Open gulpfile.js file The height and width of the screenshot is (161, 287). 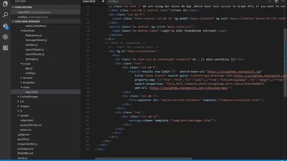point(23,139)
